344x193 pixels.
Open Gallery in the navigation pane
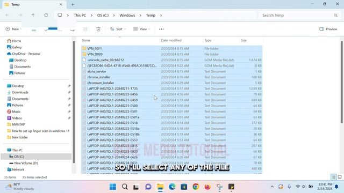coord(15,47)
